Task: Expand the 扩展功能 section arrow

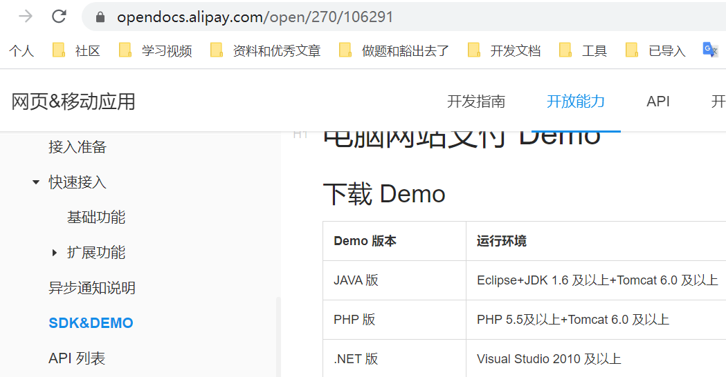Action: click(x=54, y=253)
